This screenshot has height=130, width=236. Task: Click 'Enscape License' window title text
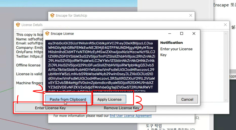point(62,34)
